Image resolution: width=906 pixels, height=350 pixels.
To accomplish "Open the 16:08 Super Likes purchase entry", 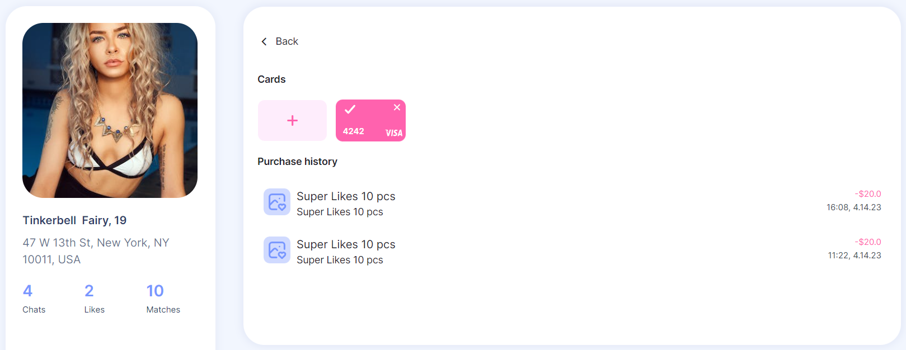I will click(x=572, y=202).
